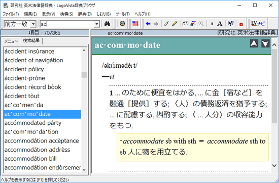Open the しおり(B) menu

[x=103, y=14]
